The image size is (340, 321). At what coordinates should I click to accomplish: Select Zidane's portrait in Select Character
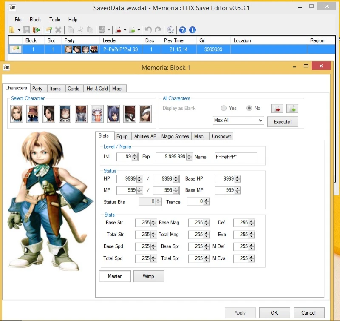(17, 114)
